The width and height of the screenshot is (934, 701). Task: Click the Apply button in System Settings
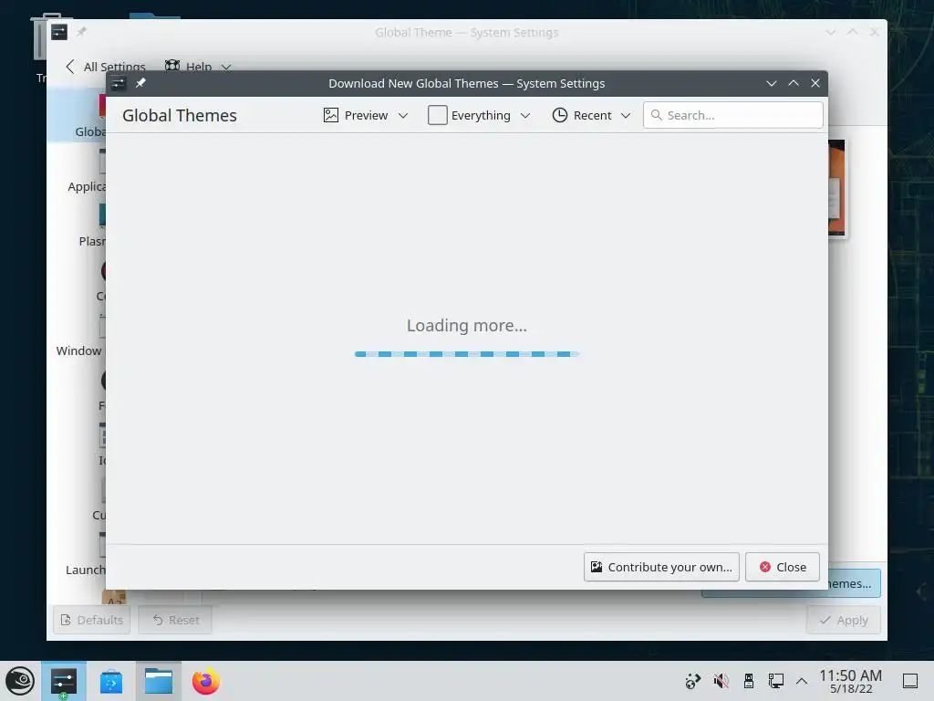(844, 620)
